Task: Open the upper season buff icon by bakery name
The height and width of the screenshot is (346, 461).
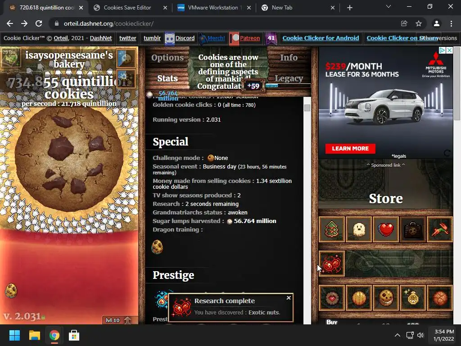Action: (126, 59)
